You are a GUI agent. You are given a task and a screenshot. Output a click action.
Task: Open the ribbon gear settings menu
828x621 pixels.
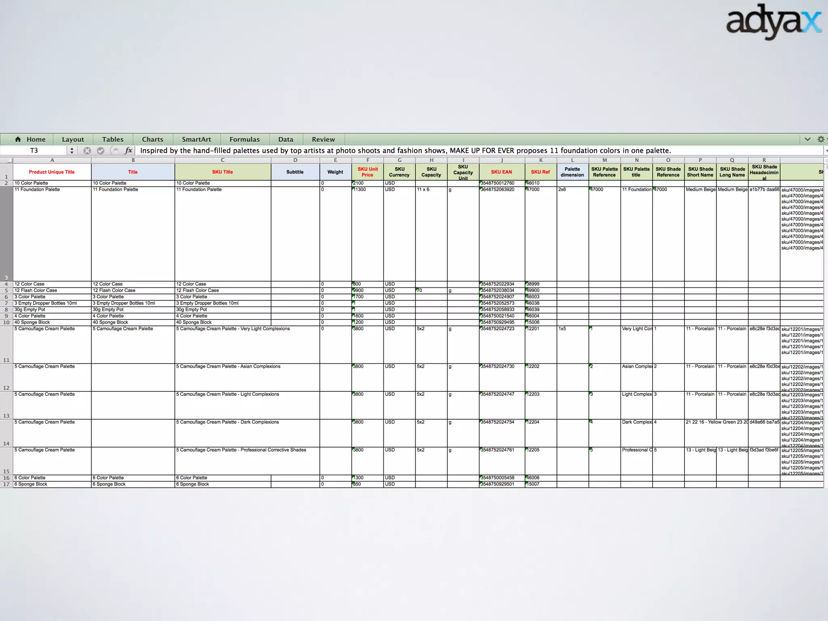click(x=821, y=139)
